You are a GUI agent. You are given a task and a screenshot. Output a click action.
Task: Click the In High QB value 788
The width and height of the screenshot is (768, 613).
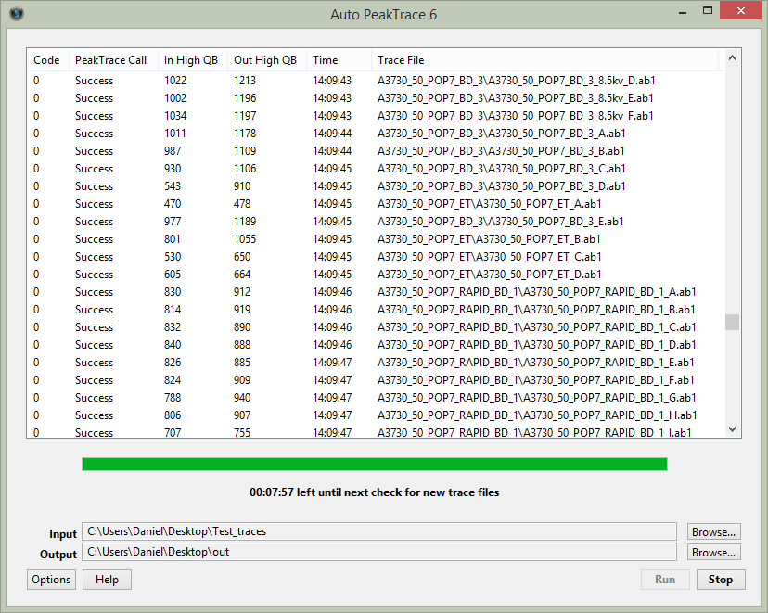pos(173,398)
